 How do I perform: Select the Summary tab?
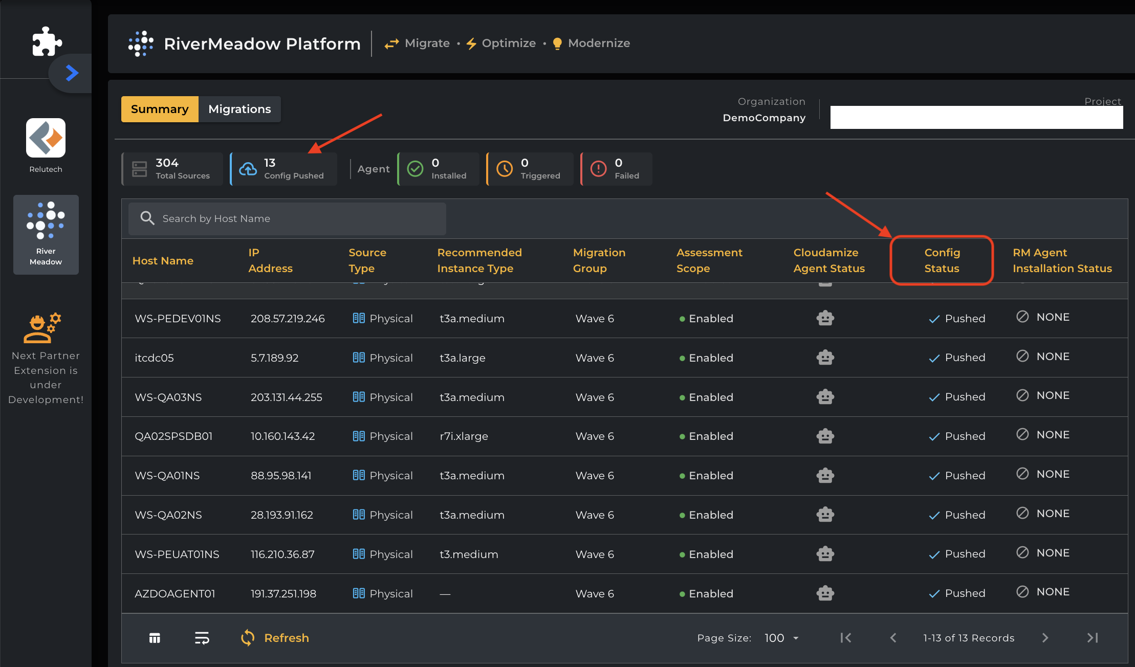click(x=160, y=109)
